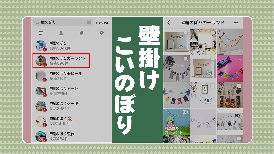The width and height of the screenshot is (274, 154).
Task: Switch to the hashtag tab
Action: 81,33
